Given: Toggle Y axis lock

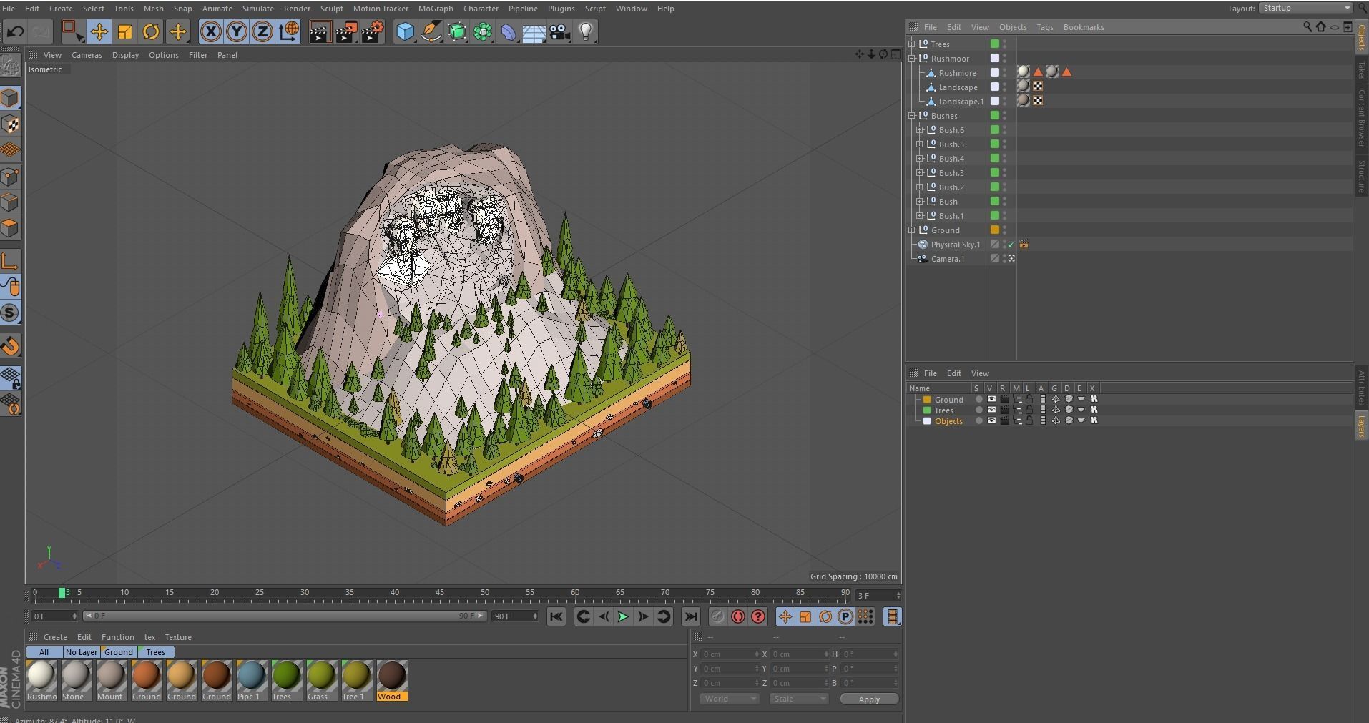Looking at the screenshot, I should pos(236,31).
